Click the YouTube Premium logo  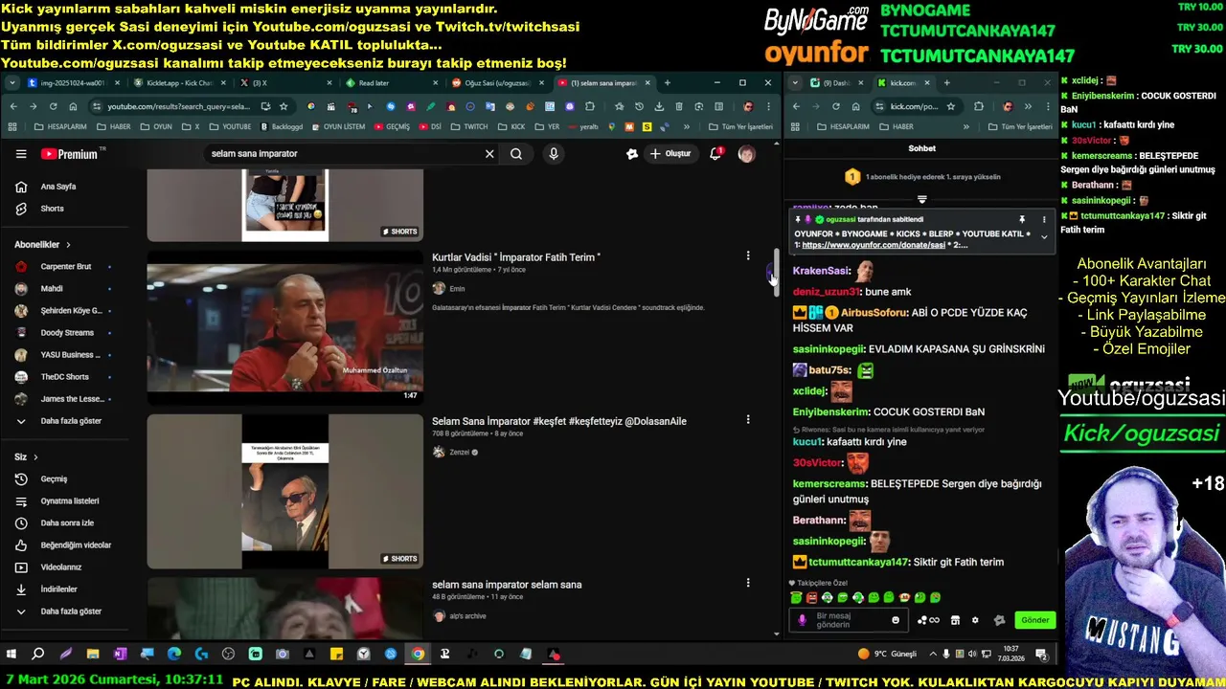click(x=70, y=154)
